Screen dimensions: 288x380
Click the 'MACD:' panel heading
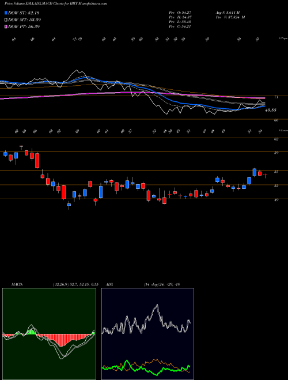[17, 284]
